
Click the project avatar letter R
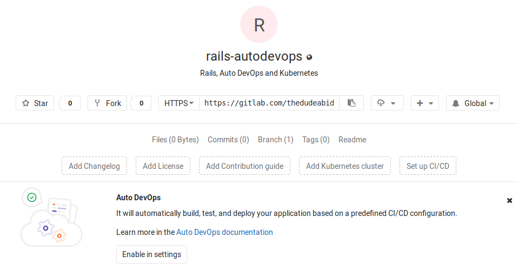[x=259, y=24]
